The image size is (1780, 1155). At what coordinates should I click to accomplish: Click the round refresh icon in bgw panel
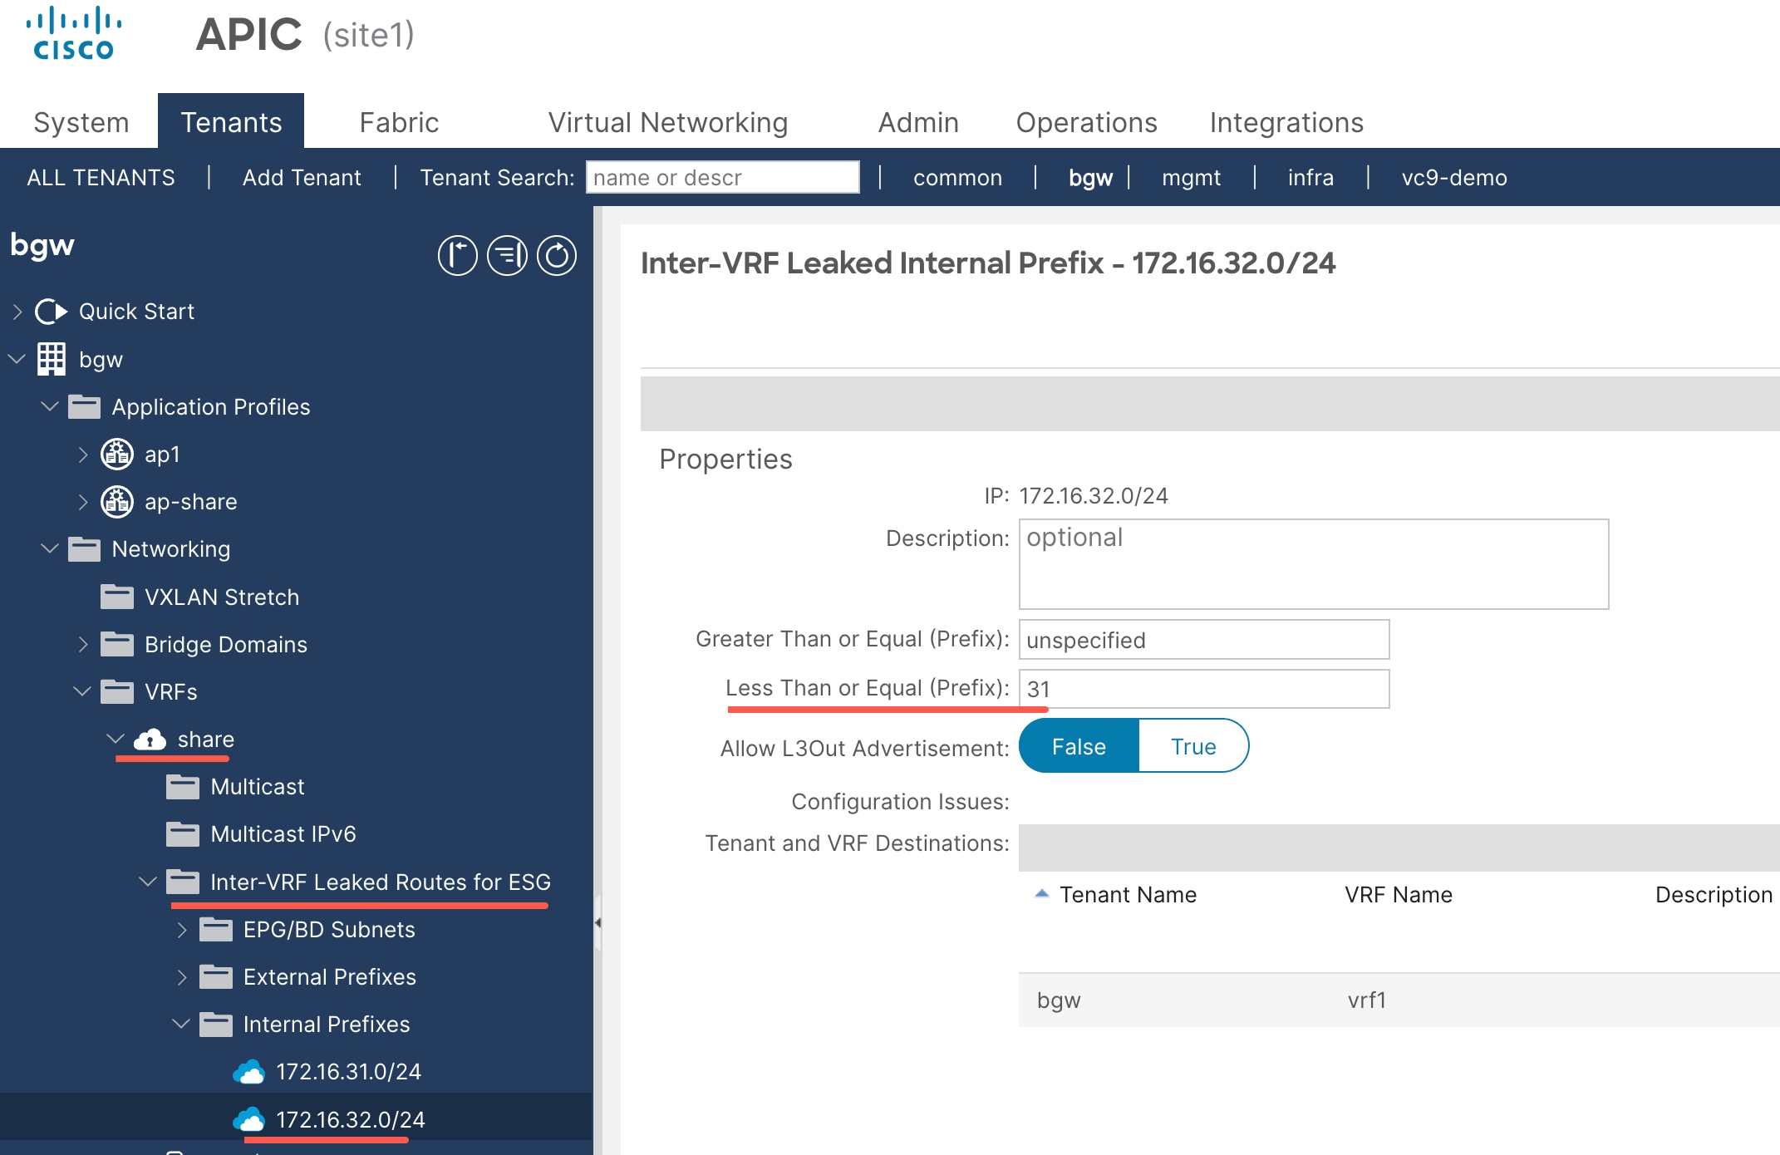point(557,255)
